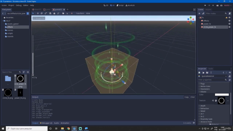Viewport: 233px width, 131px height.
Task: Open the View viewport menu
Action: point(88,13)
